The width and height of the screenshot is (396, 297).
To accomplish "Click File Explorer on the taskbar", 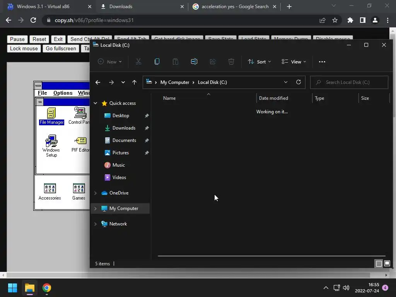I will pyautogui.click(x=29, y=288).
